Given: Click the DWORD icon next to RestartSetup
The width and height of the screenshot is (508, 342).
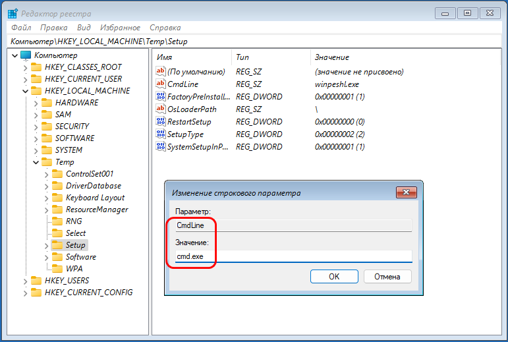Looking at the screenshot, I should point(161,121).
